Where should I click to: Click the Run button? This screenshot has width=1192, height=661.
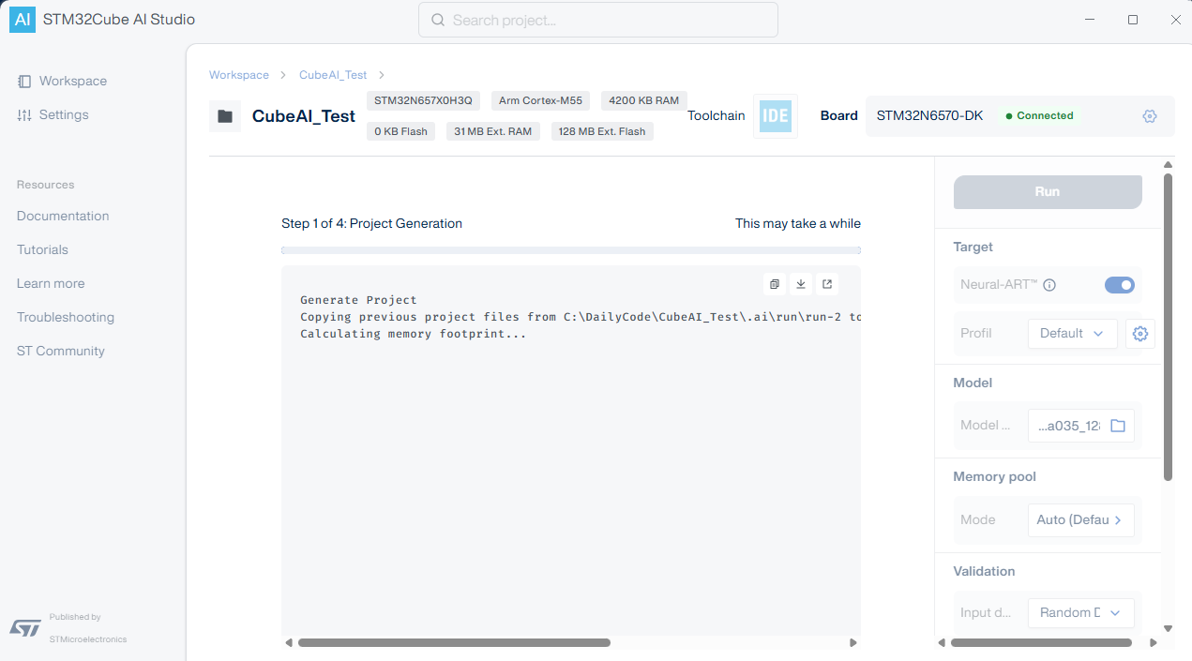(x=1048, y=191)
